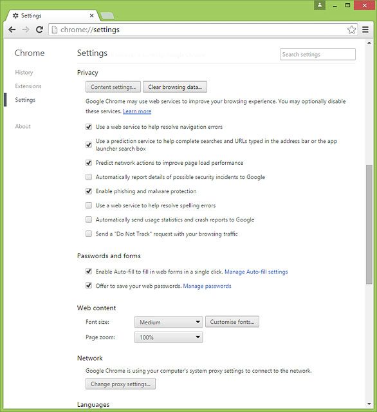This screenshot has width=377, height=412.
Task: Follow the Manage passwords link
Action: click(207, 286)
